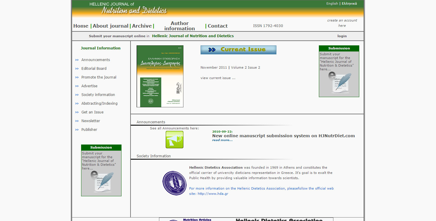Click arrow bullet beside Promote the journal
Image resolution: width=436 pixels, height=221 pixels.
(x=77, y=77)
